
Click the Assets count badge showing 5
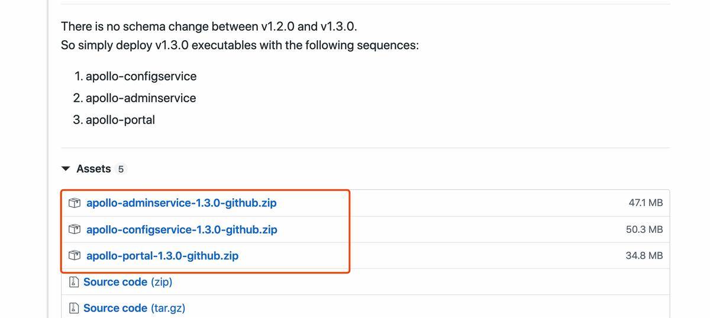pos(121,169)
